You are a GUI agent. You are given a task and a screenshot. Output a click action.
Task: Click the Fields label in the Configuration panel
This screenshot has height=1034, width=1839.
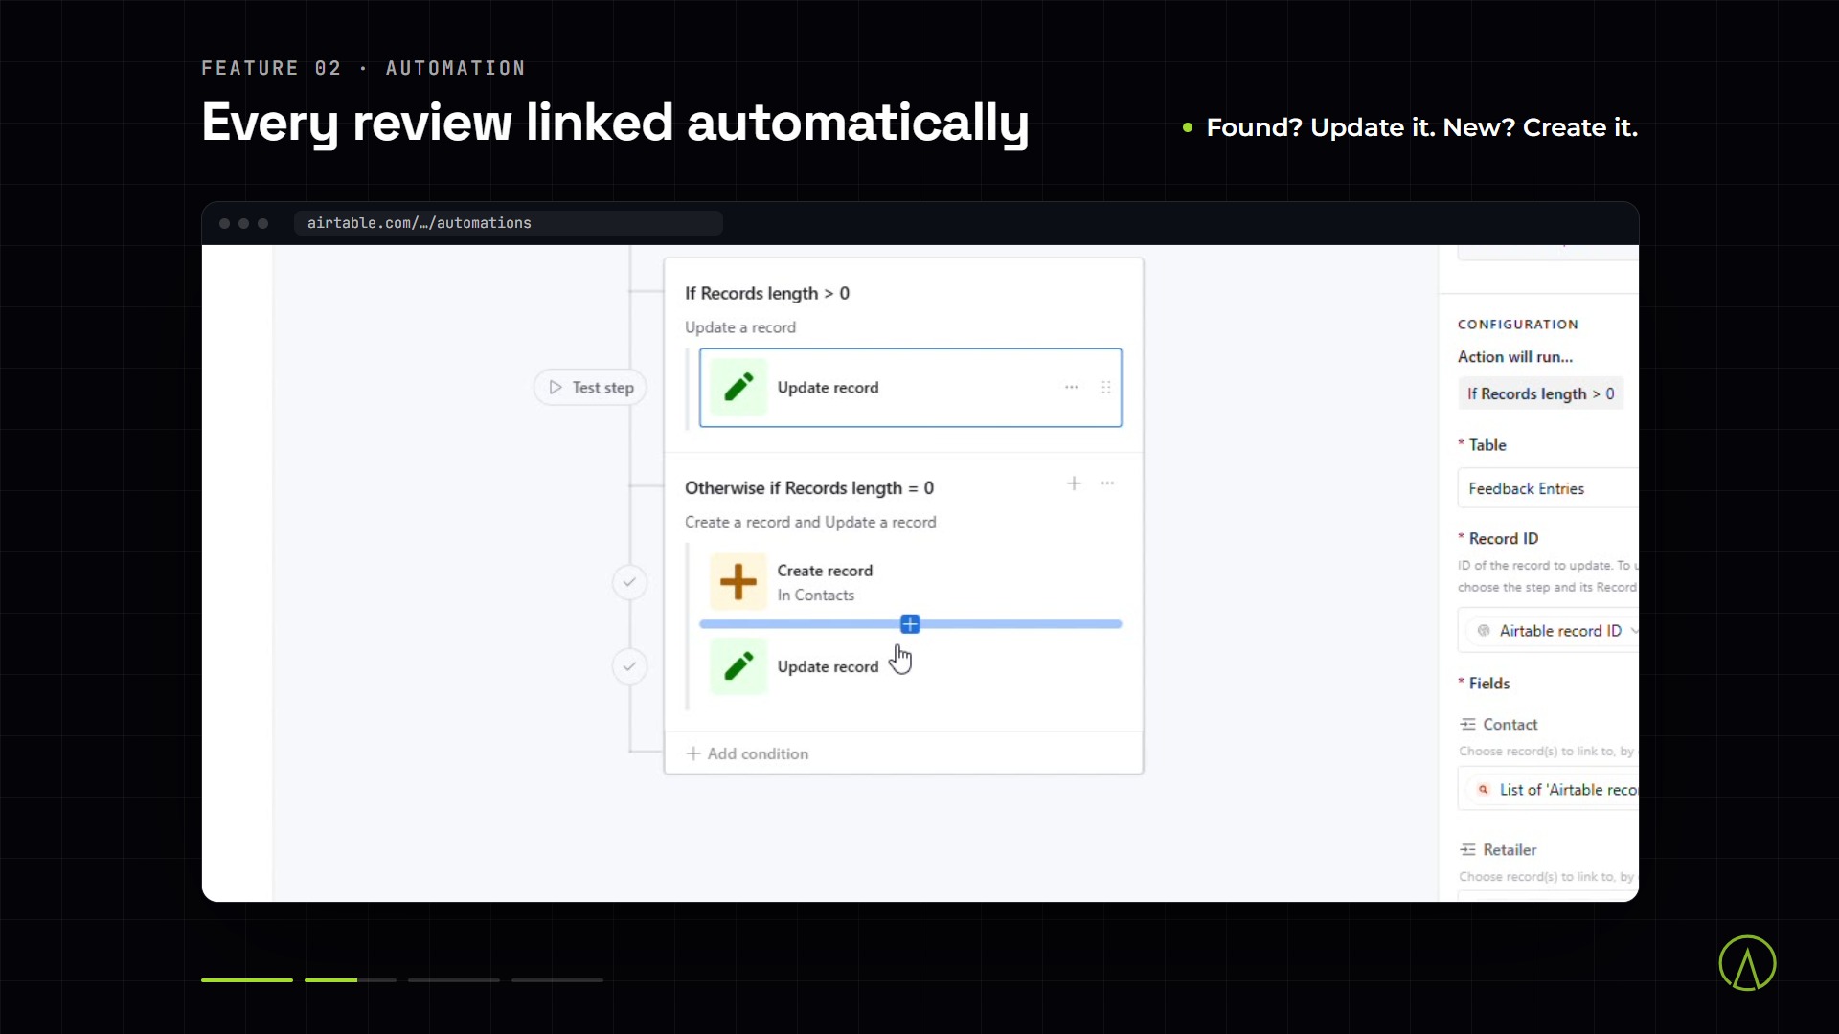point(1488,684)
